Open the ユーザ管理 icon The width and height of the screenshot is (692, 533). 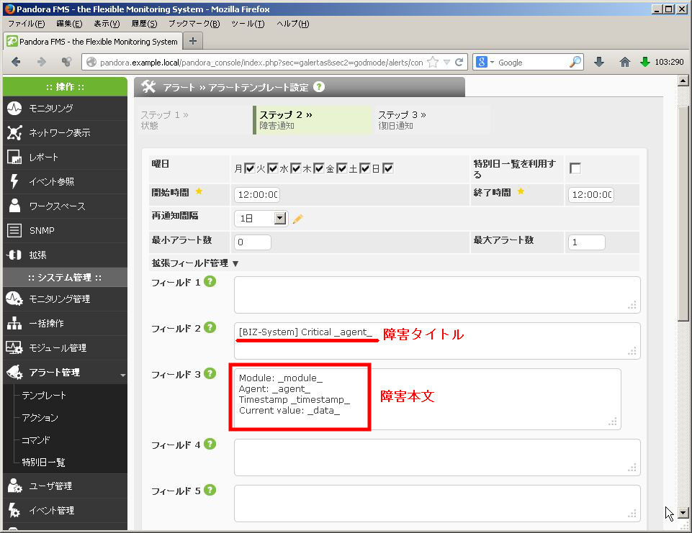(x=14, y=486)
